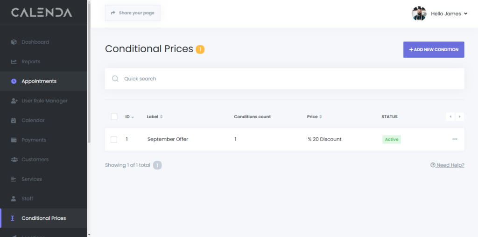The width and height of the screenshot is (478, 237).
Task: Sort the table by Label column
Action: click(x=155, y=117)
